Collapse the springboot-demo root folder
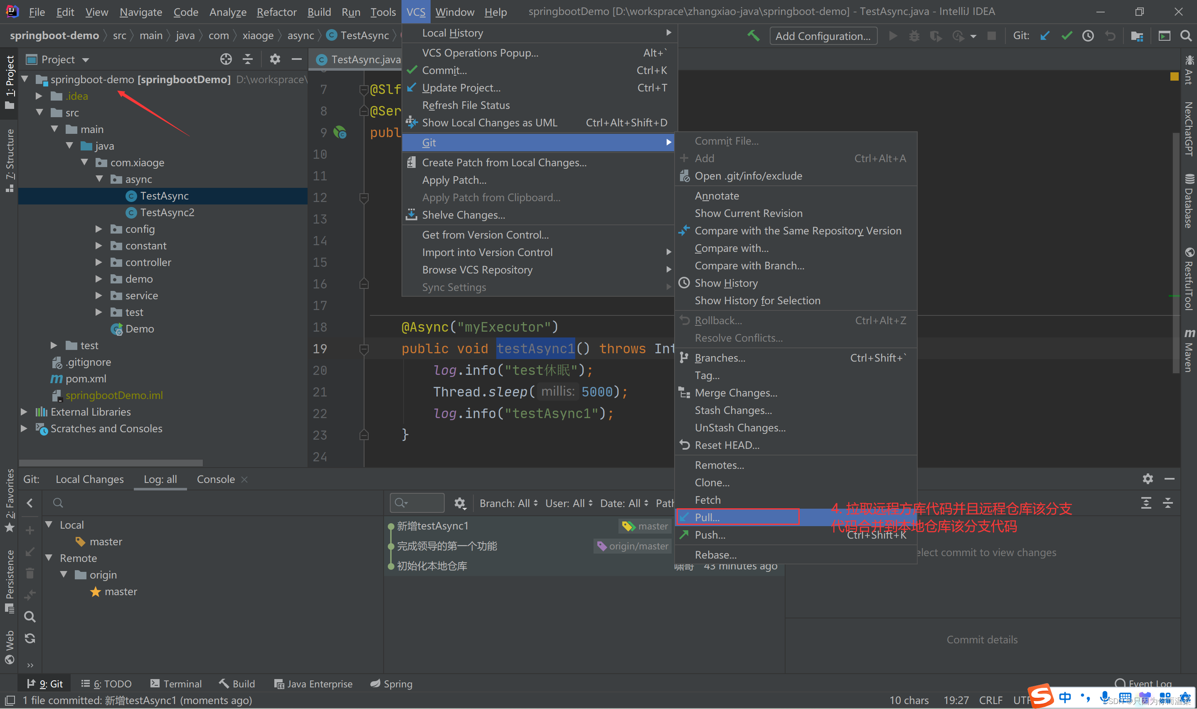Viewport: 1197px width, 709px height. pyautogui.click(x=25, y=79)
